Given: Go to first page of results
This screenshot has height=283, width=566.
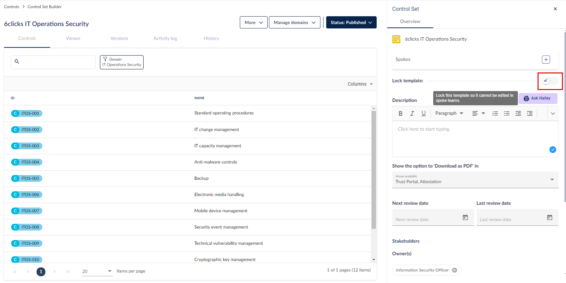Looking at the screenshot, I should click(x=15, y=271).
